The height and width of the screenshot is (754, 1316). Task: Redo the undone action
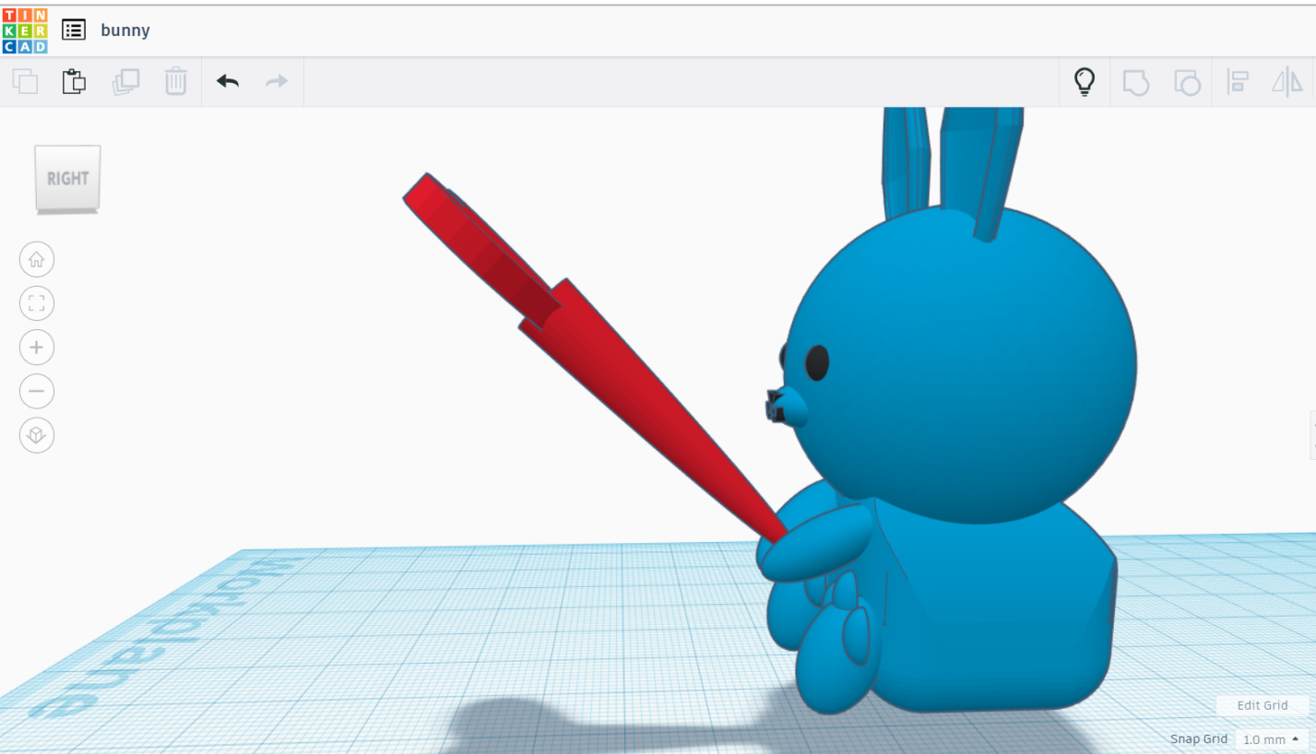277,81
